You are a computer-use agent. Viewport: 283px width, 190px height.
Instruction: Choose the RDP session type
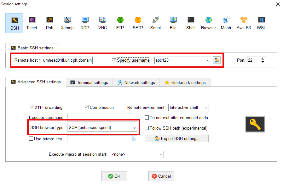pyautogui.click(x=85, y=23)
